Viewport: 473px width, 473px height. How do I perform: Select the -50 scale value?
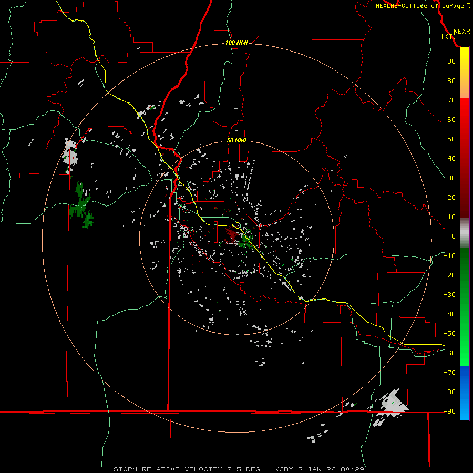(x=449, y=334)
